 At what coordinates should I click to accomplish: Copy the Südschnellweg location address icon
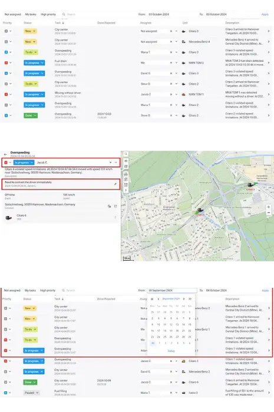point(109,206)
